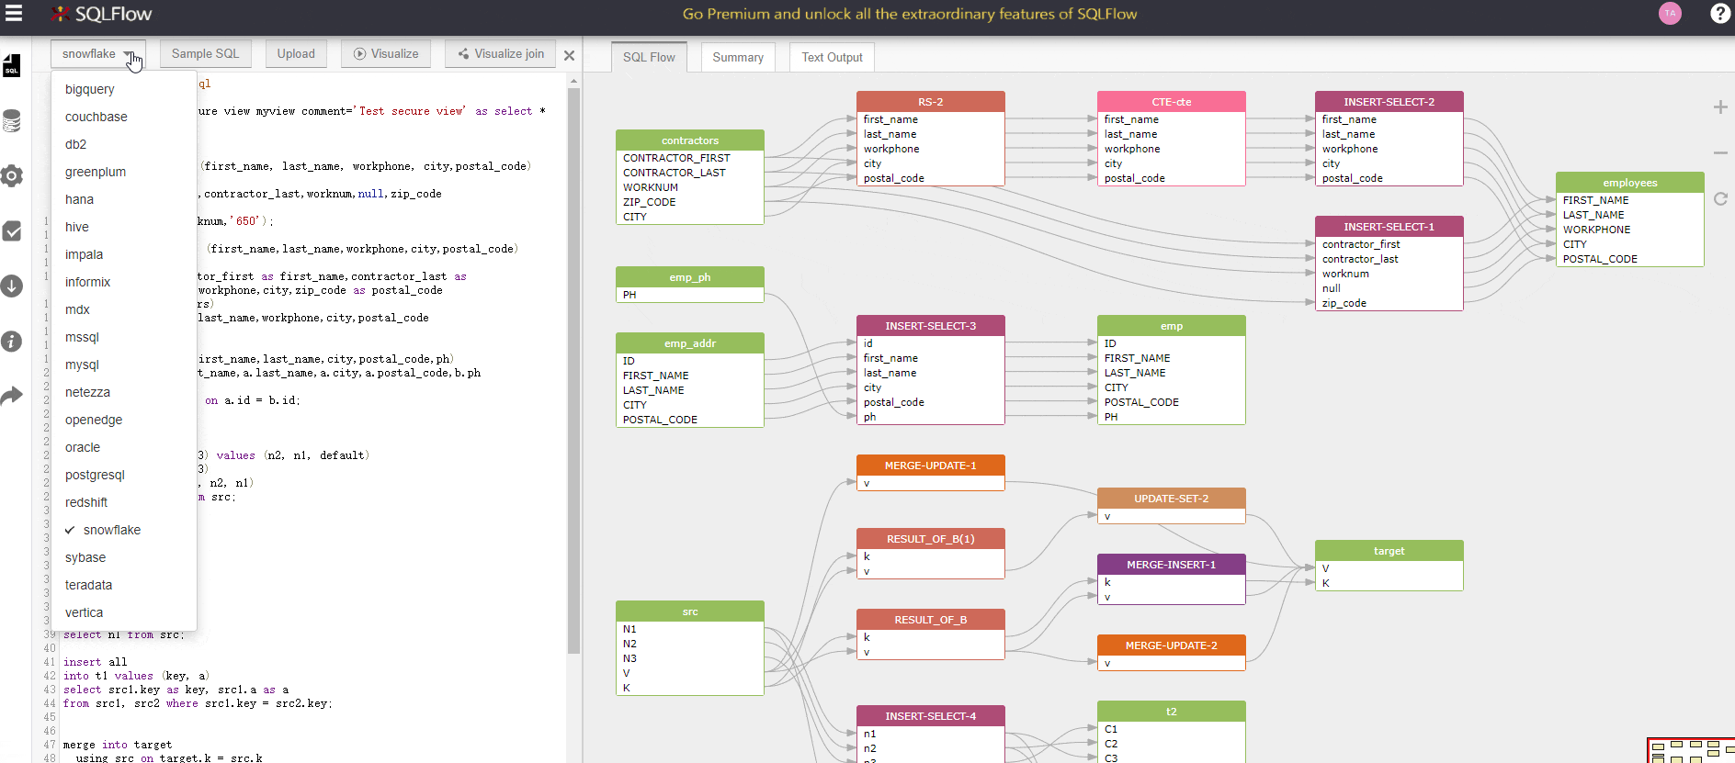Choose mysql in the dialect dropdown
Image resolution: width=1735 pixels, height=763 pixels.
pos(82,365)
